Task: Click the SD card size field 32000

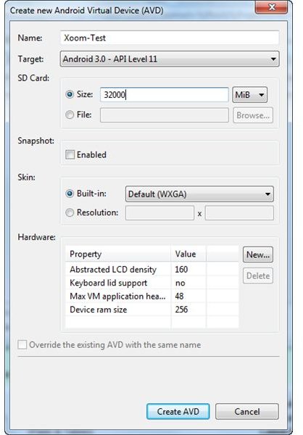Action: coord(165,94)
